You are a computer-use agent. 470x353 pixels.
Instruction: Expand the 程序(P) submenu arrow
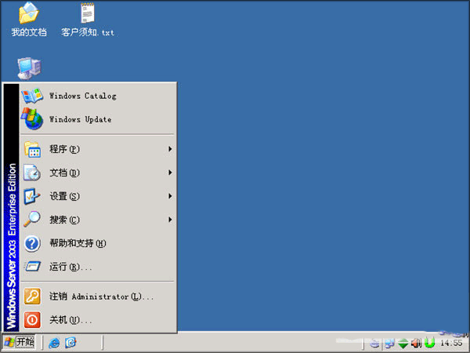tap(170, 149)
